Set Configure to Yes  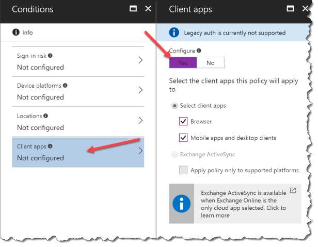[x=183, y=62]
